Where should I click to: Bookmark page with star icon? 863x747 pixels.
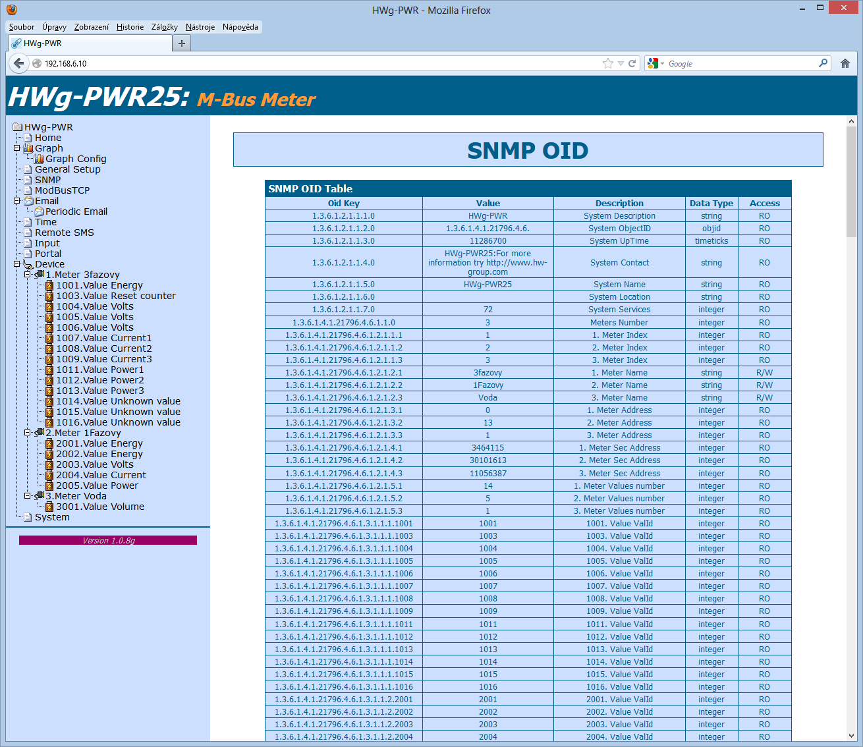[x=607, y=63]
